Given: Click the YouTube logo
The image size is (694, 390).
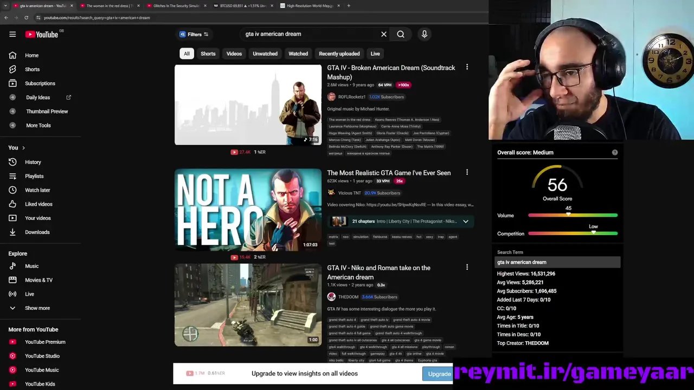Looking at the screenshot, I should click(x=41, y=35).
